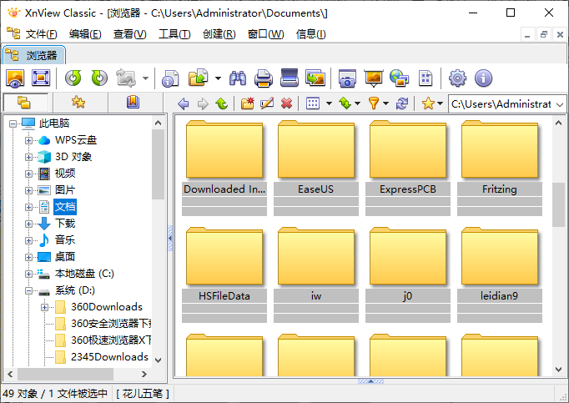Click the favorites star icon near the path box
The width and height of the screenshot is (569, 403).
click(428, 103)
